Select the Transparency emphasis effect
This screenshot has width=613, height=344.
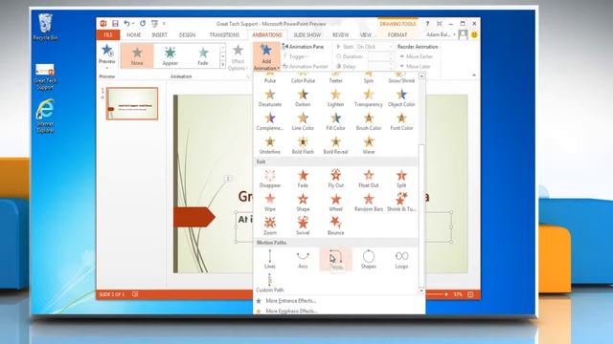point(368,97)
